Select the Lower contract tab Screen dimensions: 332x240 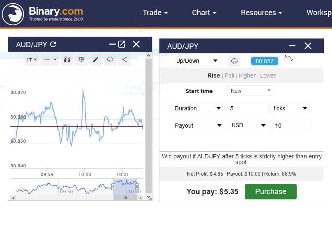pos(268,75)
